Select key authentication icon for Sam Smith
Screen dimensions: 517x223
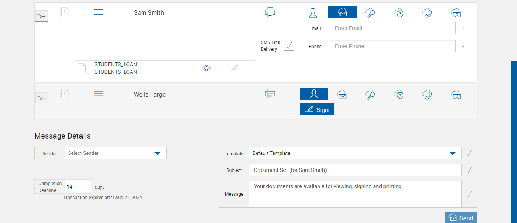click(x=370, y=13)
